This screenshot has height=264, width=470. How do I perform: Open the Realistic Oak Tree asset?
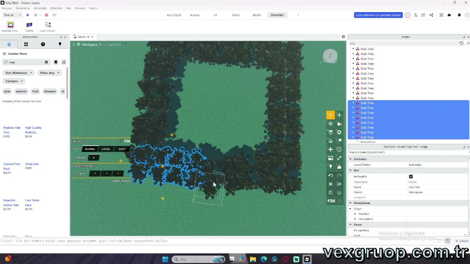pos(12,130)
